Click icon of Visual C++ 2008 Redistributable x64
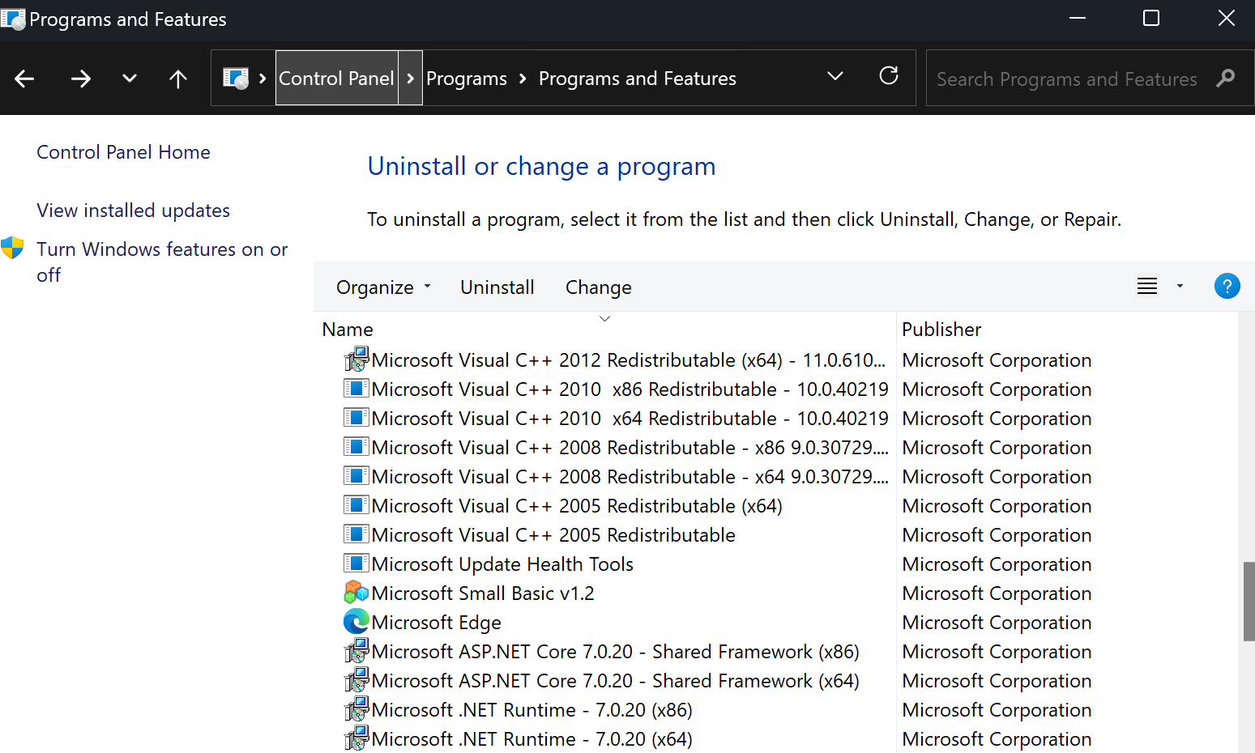This screenshot has height=753, width=1255. [356, 475]
